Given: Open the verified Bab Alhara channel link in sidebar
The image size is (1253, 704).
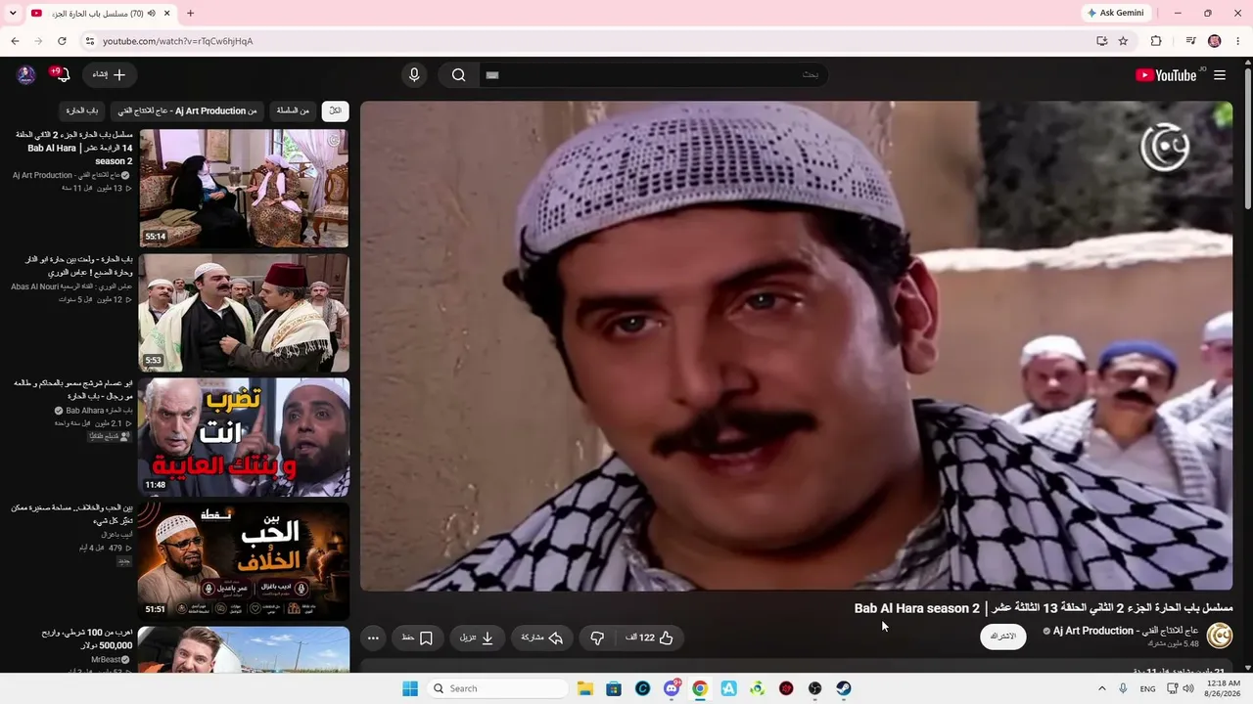Looking at the screenshot, I should (x=94, y=411).
